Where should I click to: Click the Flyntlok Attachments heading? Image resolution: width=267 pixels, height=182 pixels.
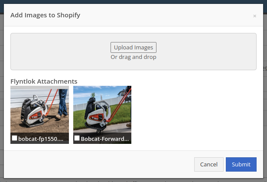click(44, 81)
